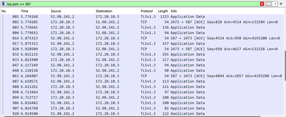Apply the display filter arrow button
This screenshot has height=117, width=286.
[269, 4]
